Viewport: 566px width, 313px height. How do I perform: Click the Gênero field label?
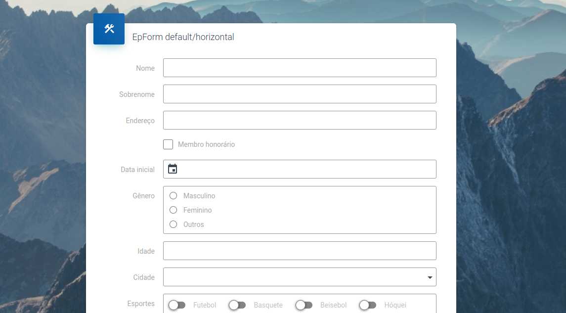tap(143, 196)
